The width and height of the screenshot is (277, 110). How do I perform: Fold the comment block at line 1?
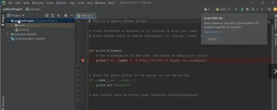(88, 21)
